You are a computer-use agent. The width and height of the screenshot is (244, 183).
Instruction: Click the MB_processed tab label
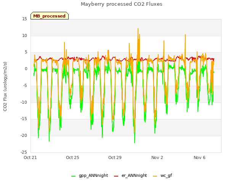tap(49, 16)
